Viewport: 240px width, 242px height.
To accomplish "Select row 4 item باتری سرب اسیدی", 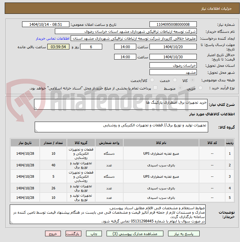I will pyautogui.click(x=161, y=188).
